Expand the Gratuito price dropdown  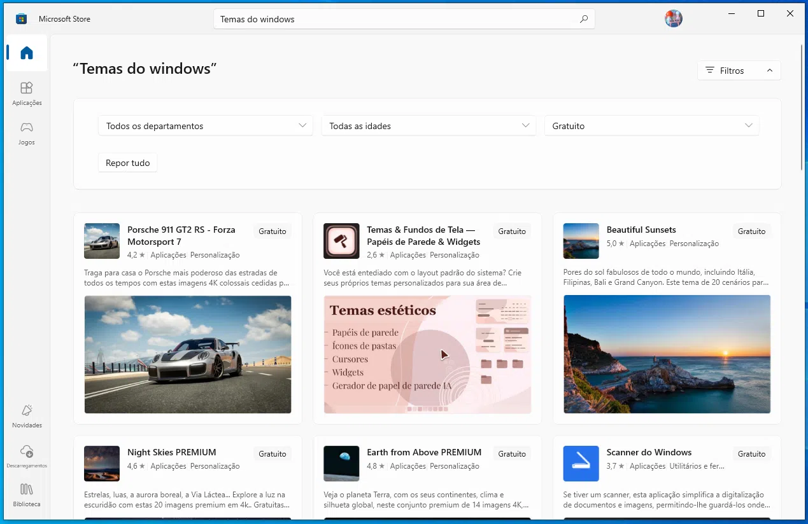coord(652,125)
